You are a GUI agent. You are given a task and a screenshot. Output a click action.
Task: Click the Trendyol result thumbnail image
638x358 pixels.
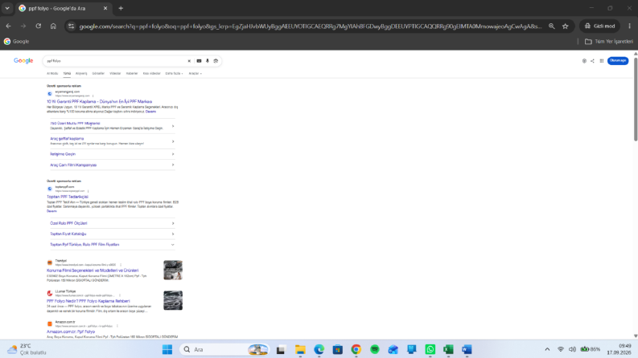click(x=173, y=270)
